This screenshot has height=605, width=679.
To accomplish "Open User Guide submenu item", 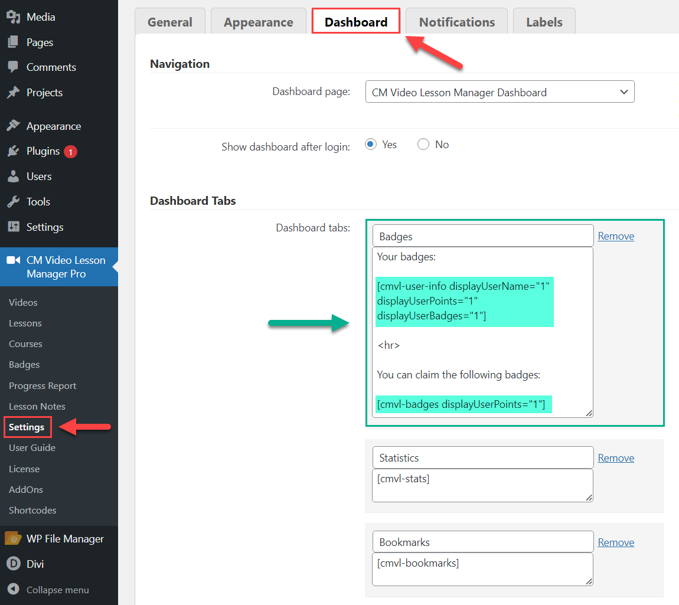I will coord(32,447).
